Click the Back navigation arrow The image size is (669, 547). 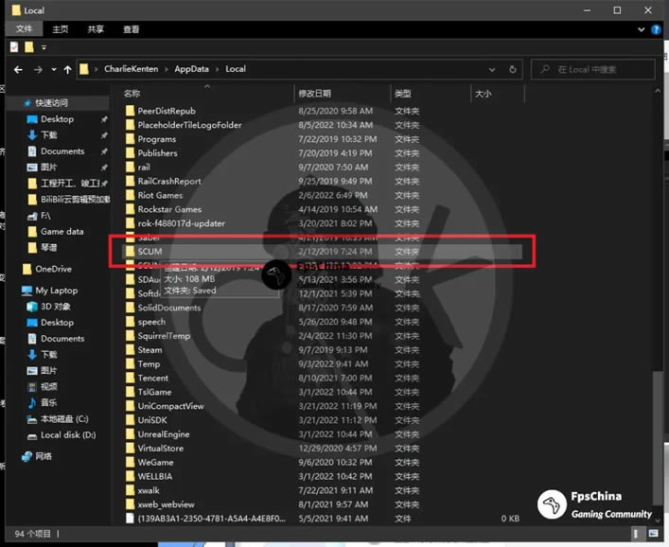pos(18,69)
